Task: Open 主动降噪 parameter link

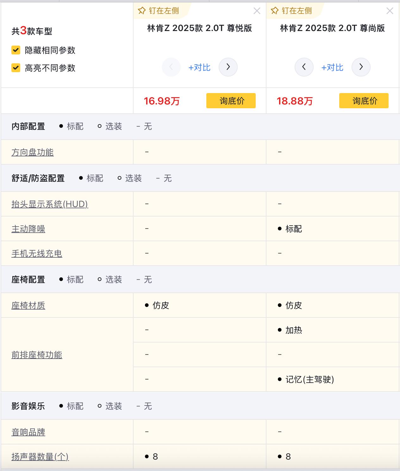Action: pyautogui.click(x=28, y=229)
